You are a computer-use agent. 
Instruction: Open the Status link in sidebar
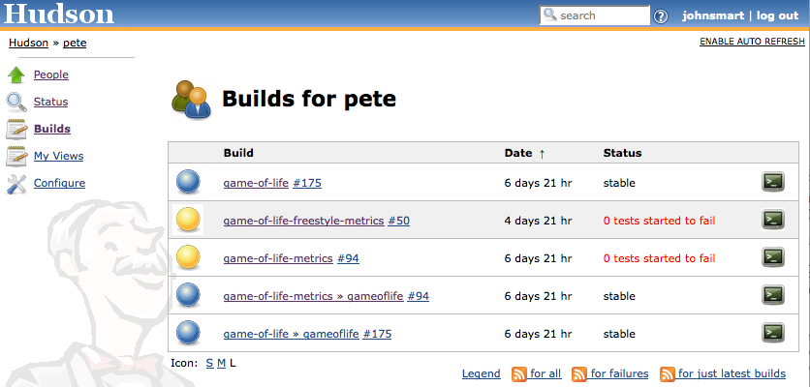(x=50, y=102)
